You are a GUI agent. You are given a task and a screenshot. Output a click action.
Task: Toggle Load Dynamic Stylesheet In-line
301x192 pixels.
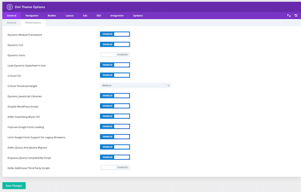pyautogui.click(x=115, y=65)
